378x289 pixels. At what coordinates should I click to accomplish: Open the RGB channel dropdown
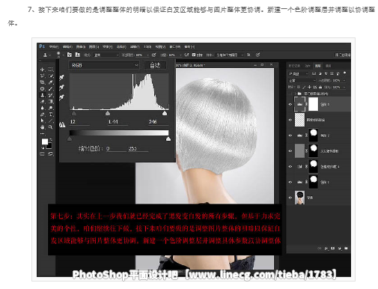click(x=104, y=65)
